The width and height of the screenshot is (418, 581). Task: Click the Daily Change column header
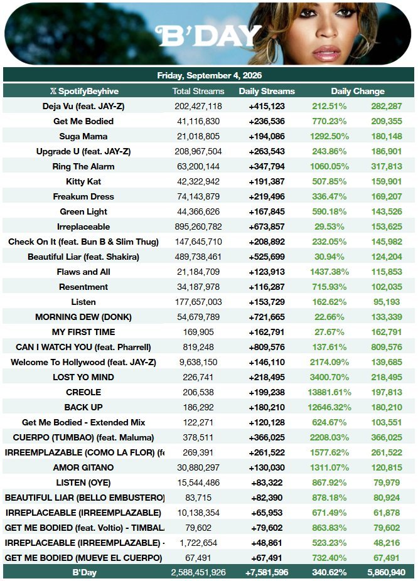pyautogui.click(x=358, y=91)
